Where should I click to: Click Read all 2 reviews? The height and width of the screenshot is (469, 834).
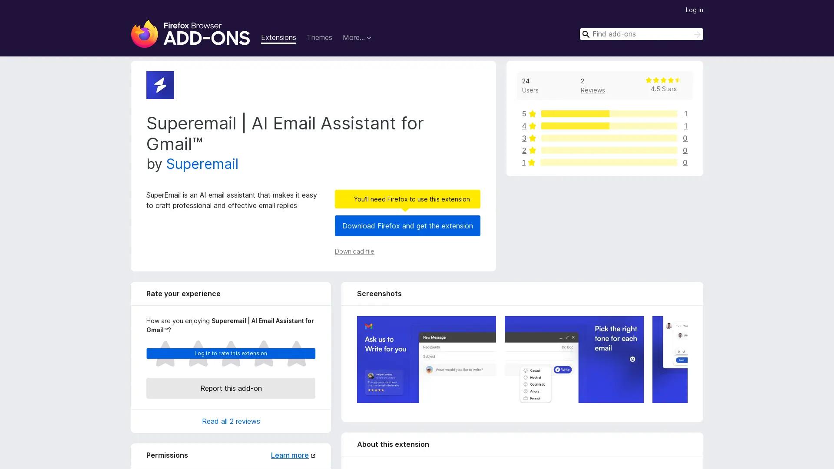click(231, 421)
